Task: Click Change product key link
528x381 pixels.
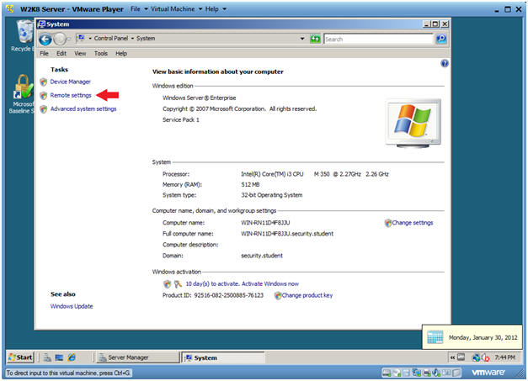Action: point(307,295)
